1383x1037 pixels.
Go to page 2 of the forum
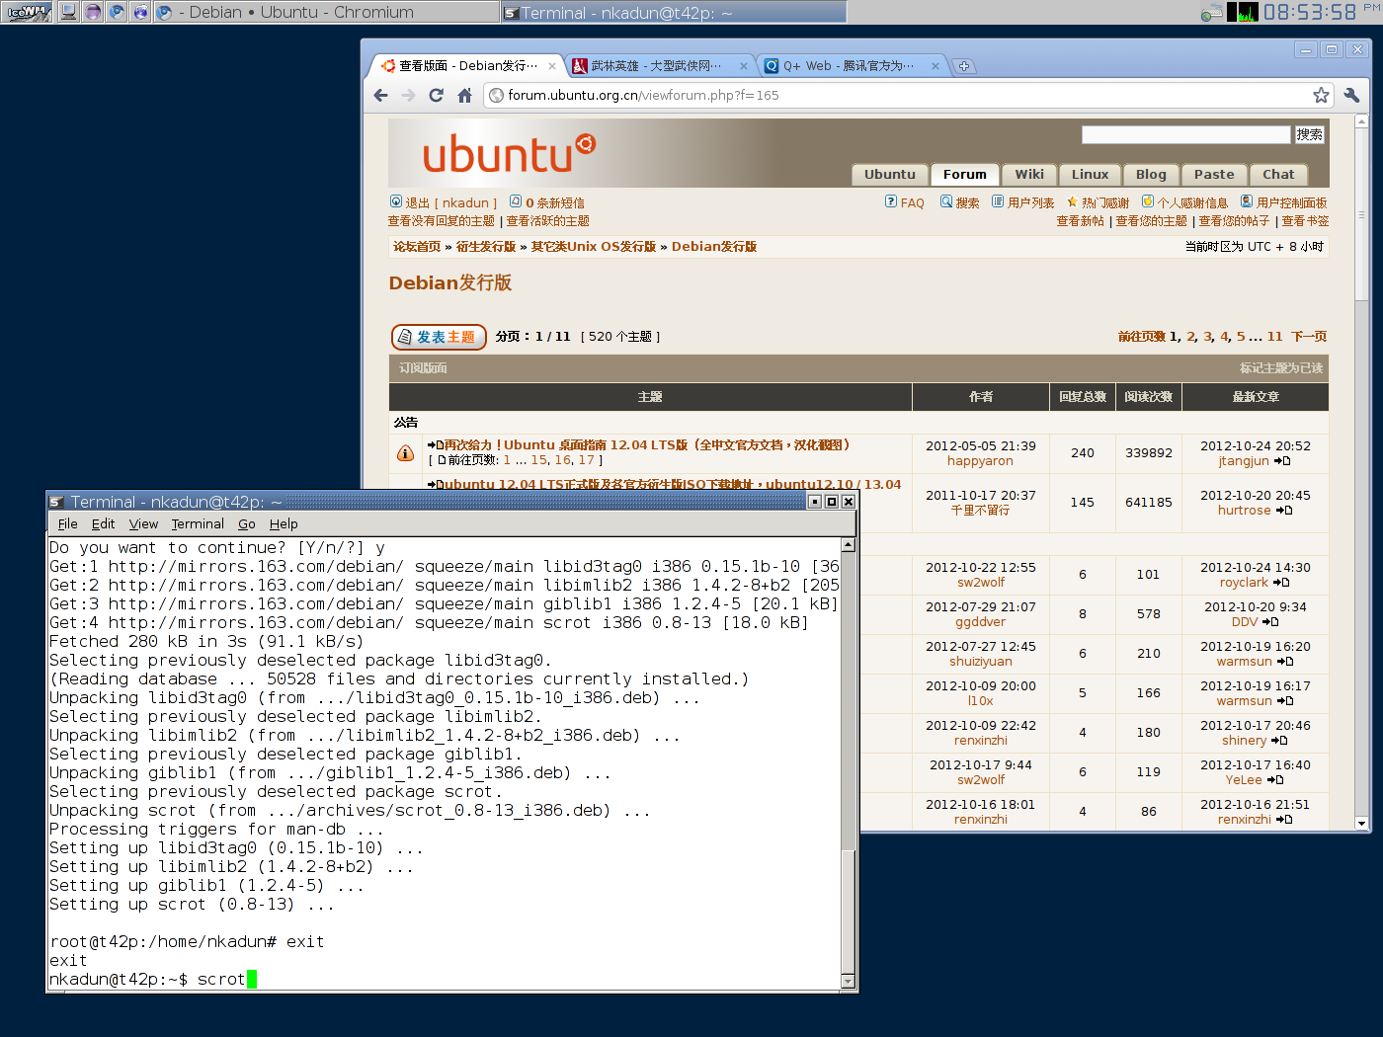[1191, 337]
